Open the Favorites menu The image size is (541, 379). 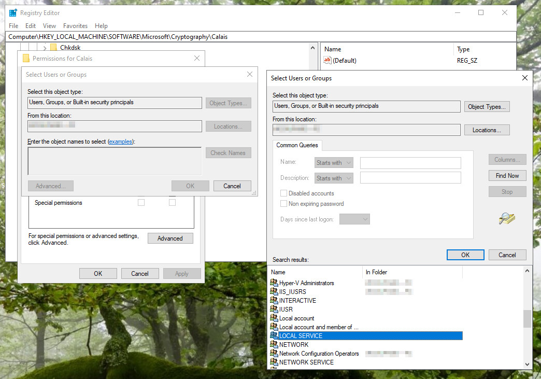click(75, 26)
